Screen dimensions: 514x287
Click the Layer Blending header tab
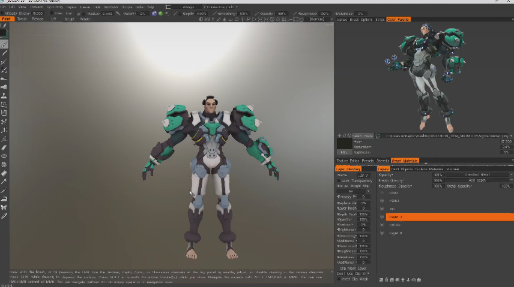tap(348, 169)
